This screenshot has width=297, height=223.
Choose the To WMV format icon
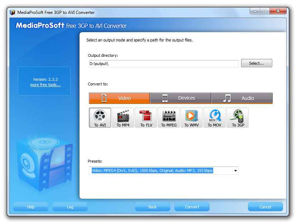(192, 118)
